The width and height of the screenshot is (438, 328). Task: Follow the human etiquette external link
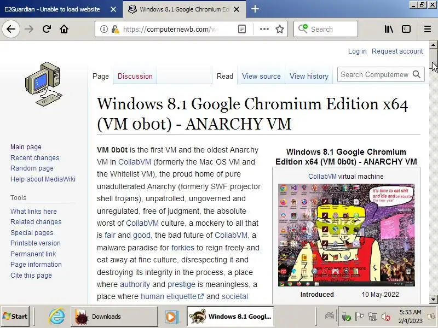click(x=172, y=296)
